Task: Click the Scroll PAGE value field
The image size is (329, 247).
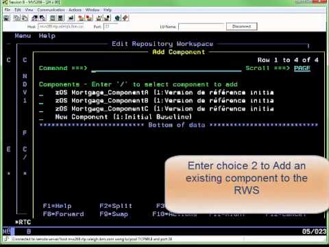Action: 302,68
